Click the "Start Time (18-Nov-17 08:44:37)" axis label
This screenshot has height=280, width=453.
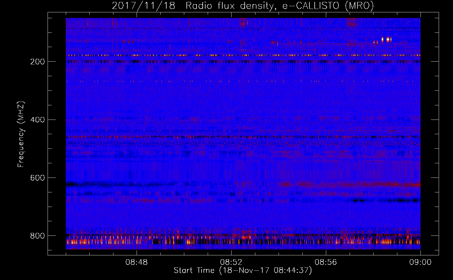pyautogui.click(x=243, y=270)
